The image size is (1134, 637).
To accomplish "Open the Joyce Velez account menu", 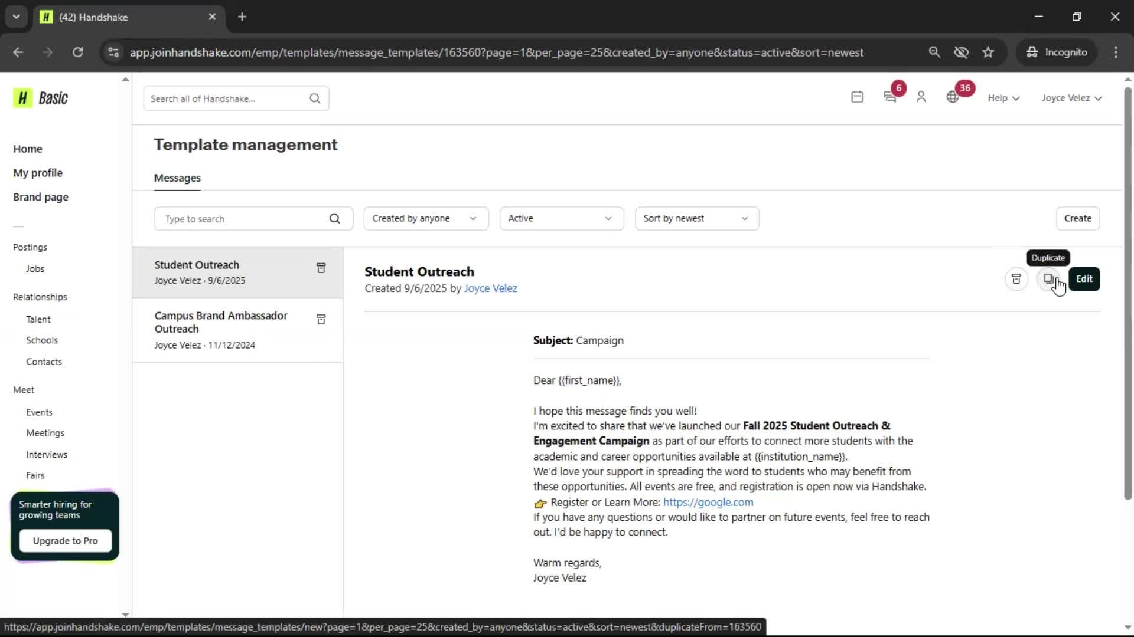I will 1071,98.
